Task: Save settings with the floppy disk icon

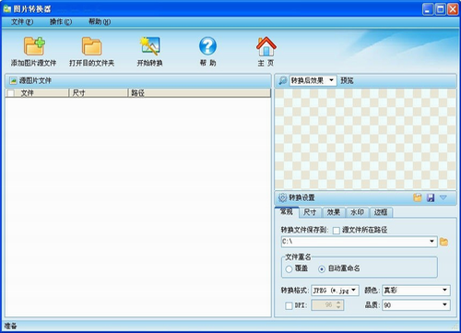Action: coord(431,197)
